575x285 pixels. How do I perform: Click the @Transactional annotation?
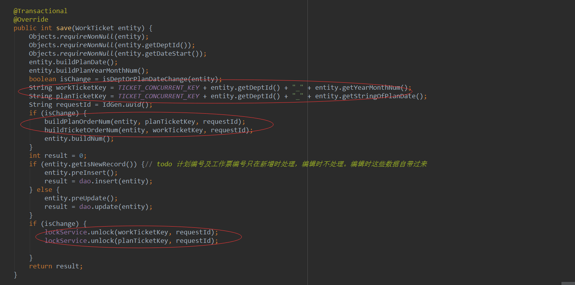[x=41, y=11]
